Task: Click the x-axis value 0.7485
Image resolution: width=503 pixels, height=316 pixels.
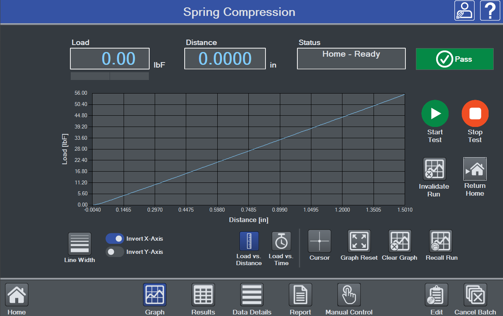Action: pos(248,210)
